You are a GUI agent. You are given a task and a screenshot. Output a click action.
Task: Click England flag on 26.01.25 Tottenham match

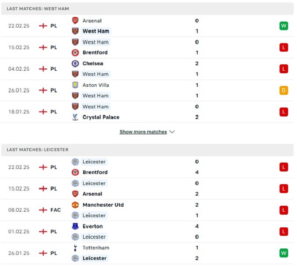tap(43, 253)
